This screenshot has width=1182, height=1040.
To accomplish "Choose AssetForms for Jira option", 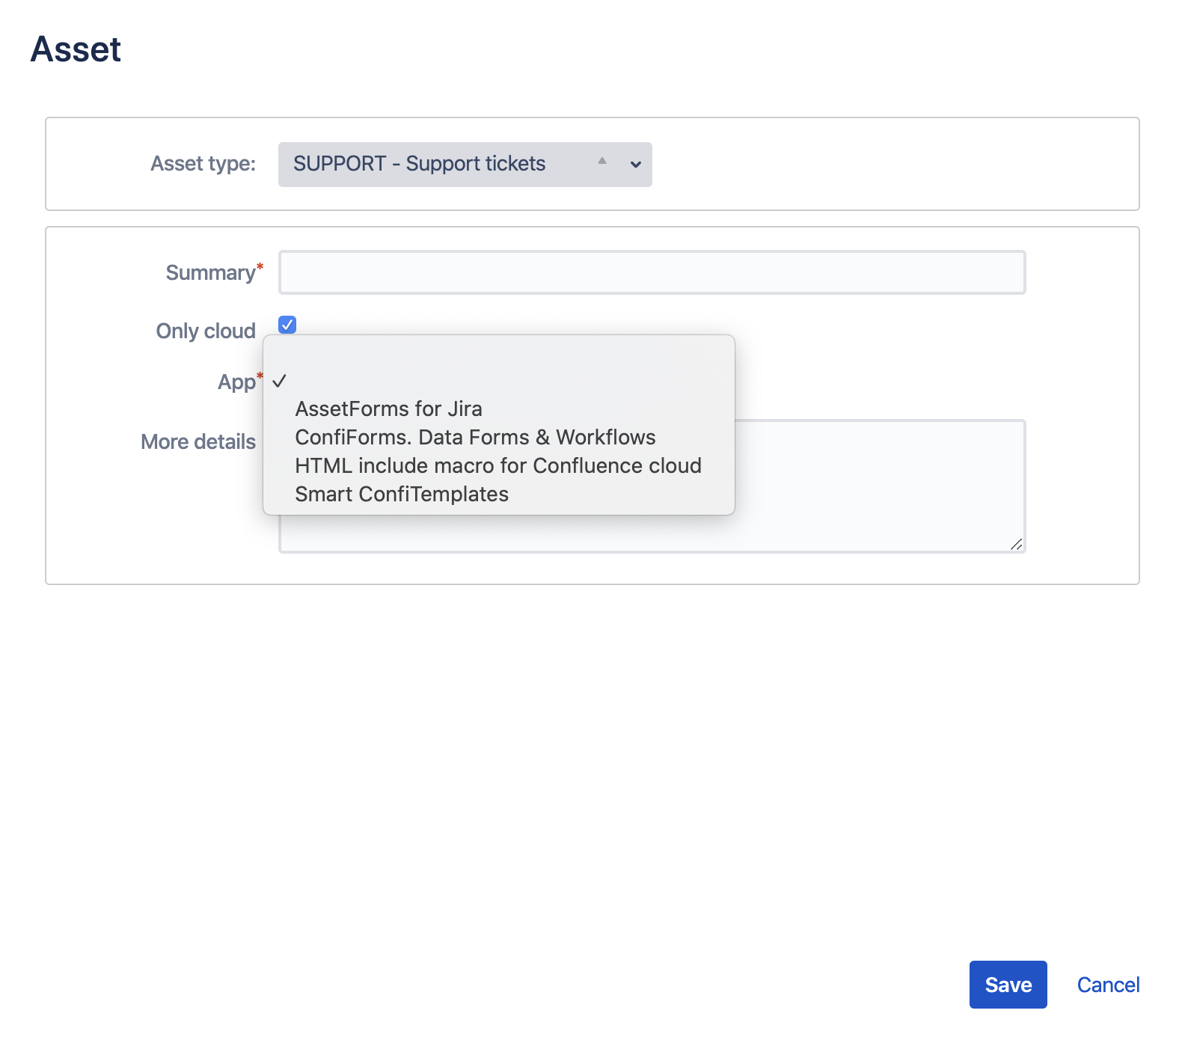I will point(499,409).
